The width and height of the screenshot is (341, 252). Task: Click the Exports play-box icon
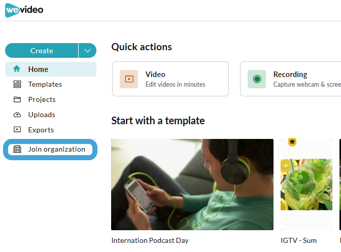click(17, 130)
